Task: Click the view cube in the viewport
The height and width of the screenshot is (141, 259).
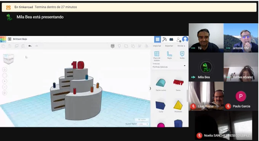Action: pos(8,58)
